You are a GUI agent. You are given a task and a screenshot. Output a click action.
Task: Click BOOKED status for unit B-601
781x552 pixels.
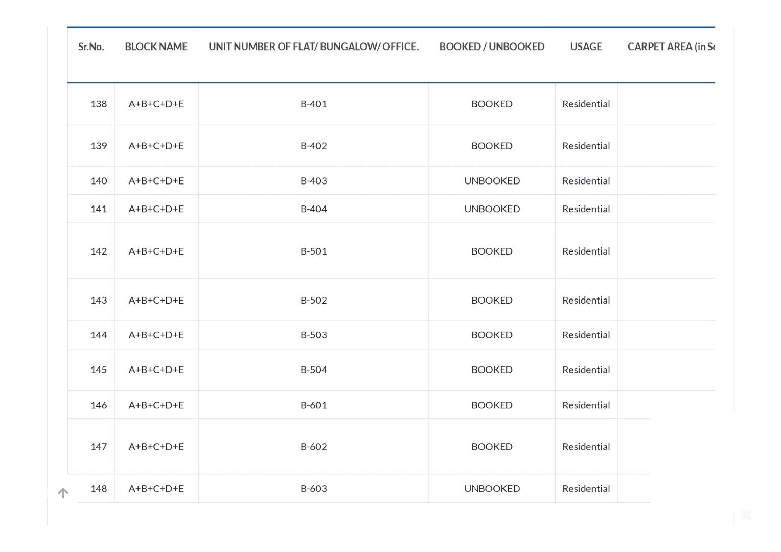(492, 405)
